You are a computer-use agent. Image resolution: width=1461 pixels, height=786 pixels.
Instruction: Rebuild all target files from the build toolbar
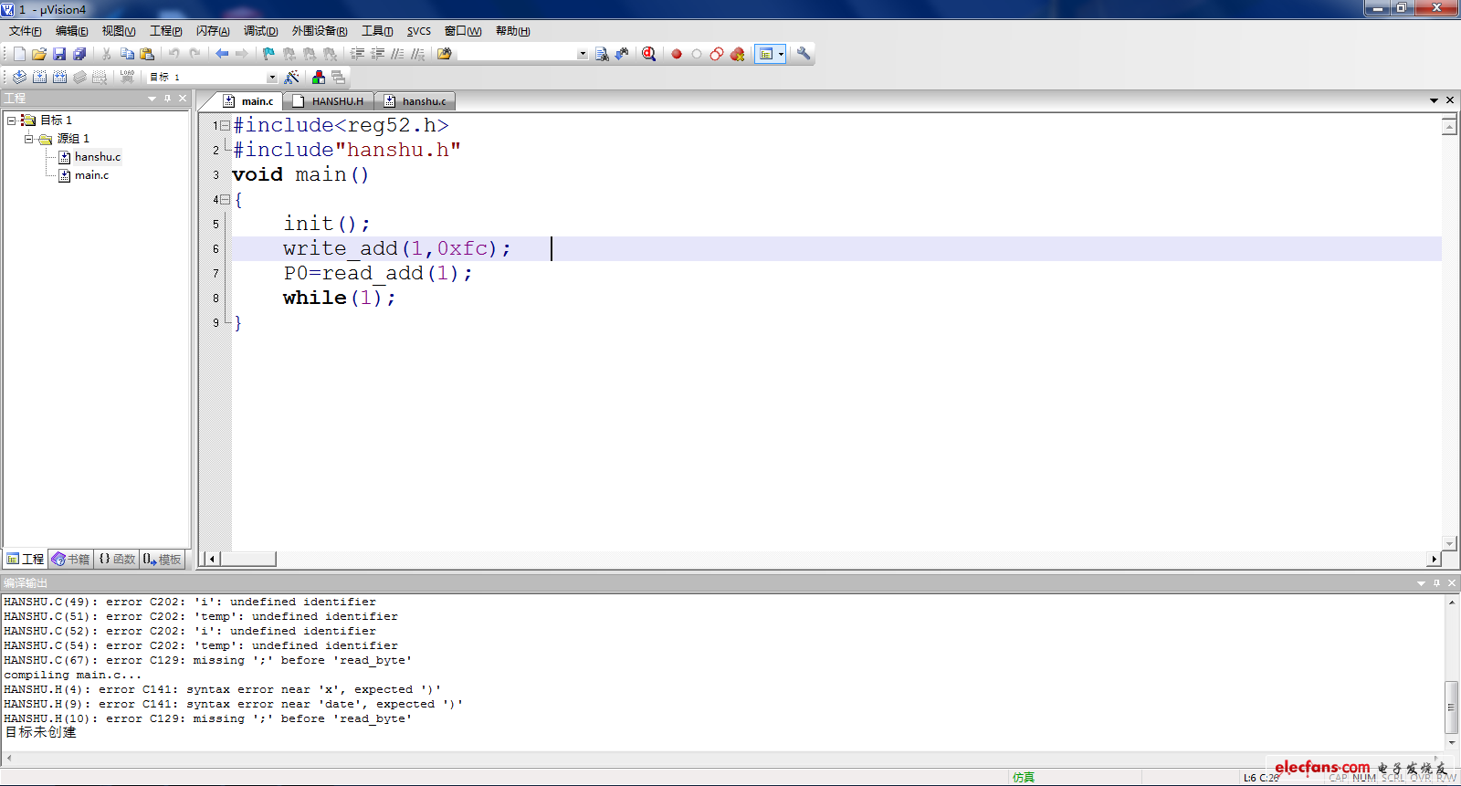click(59, 77)
